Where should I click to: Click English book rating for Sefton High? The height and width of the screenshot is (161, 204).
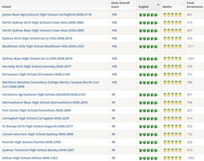tap(149, 158)
